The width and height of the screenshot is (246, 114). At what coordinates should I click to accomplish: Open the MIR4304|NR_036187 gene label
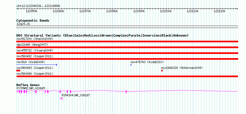tap(76, 95)
